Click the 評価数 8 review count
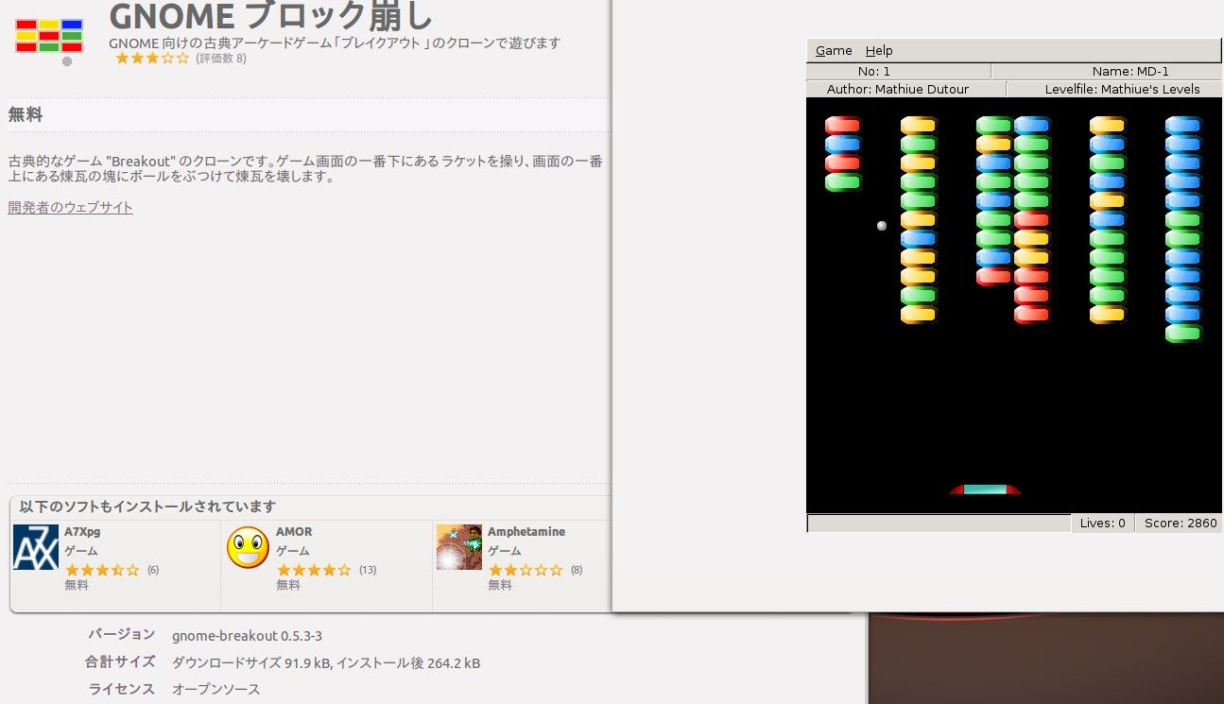The height and width of the screenshot is (704, 1224). point(221,59)
